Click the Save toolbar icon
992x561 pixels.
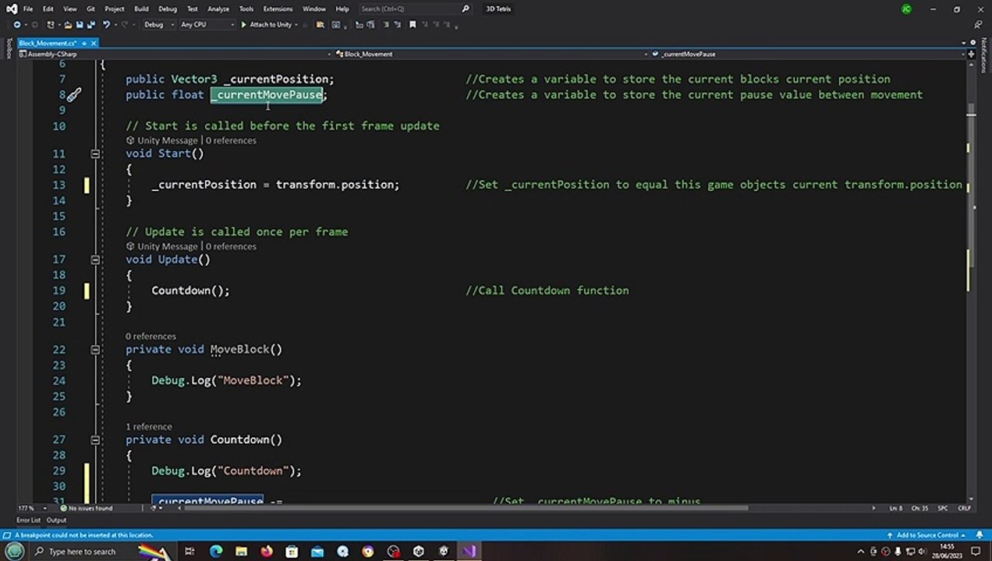pos(80,24)
